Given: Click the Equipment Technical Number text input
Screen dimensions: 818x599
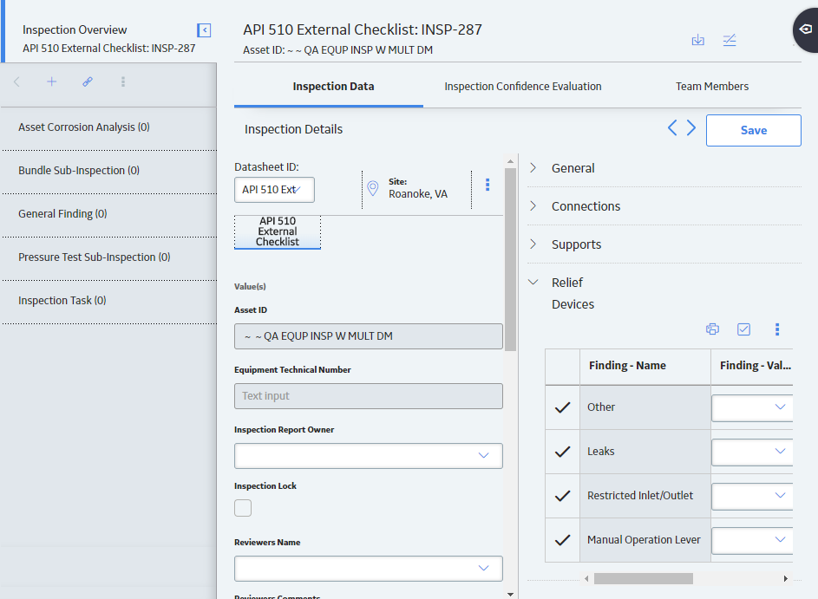Looking at the screenshot, I should click(x=369, y=396).
